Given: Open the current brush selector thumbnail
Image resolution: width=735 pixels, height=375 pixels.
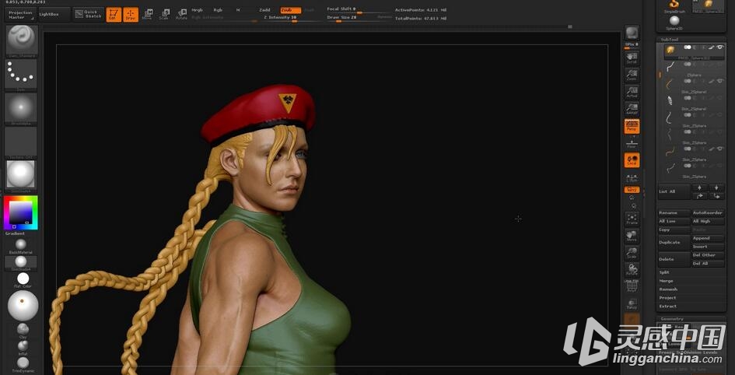Looking at the screenshot, I should click(21, 41).
